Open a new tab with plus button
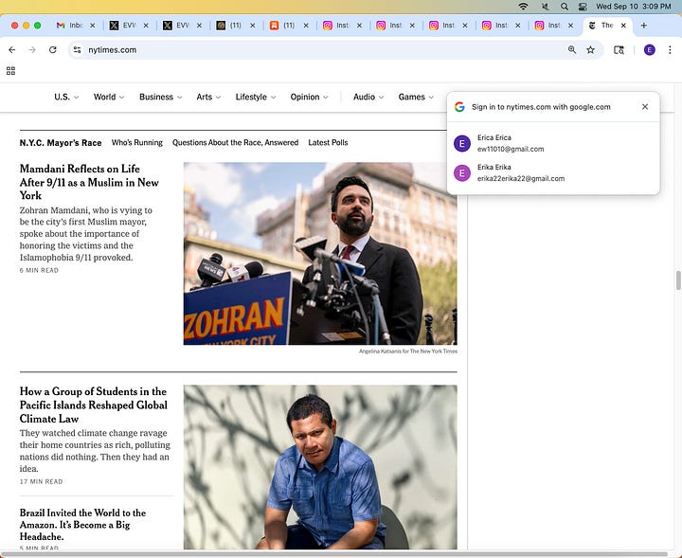 tap(644, 26)
